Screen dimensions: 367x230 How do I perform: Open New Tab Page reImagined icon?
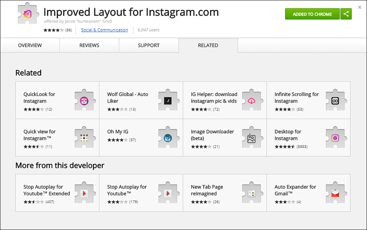pyautogui.click(x=252, y=193)
